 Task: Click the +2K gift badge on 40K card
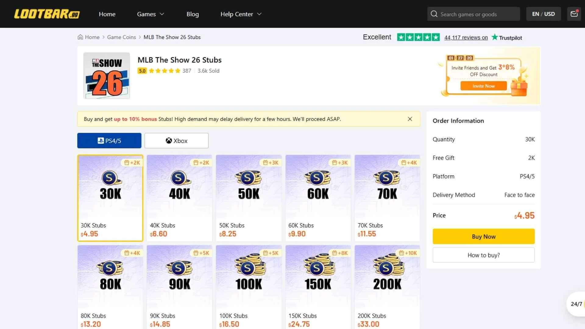(x=201, y=163)
